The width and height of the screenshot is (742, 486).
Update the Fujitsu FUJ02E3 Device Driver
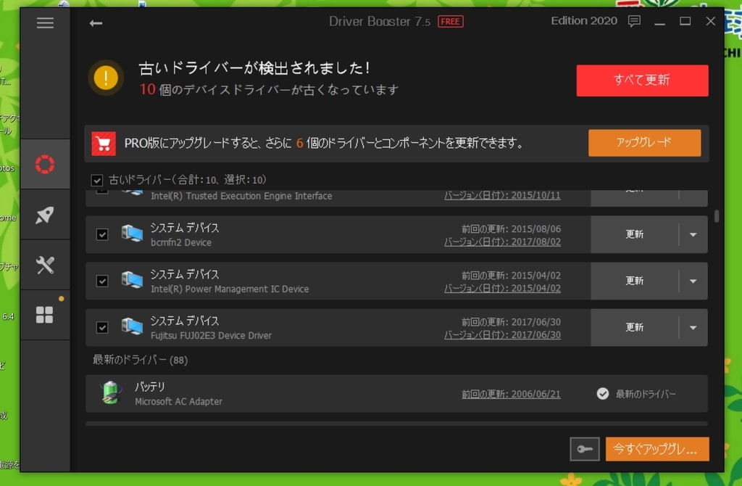(635, 327)
